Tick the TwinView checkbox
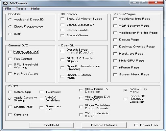The height and width of the screenshot is (131, 166). pos(41,92)
